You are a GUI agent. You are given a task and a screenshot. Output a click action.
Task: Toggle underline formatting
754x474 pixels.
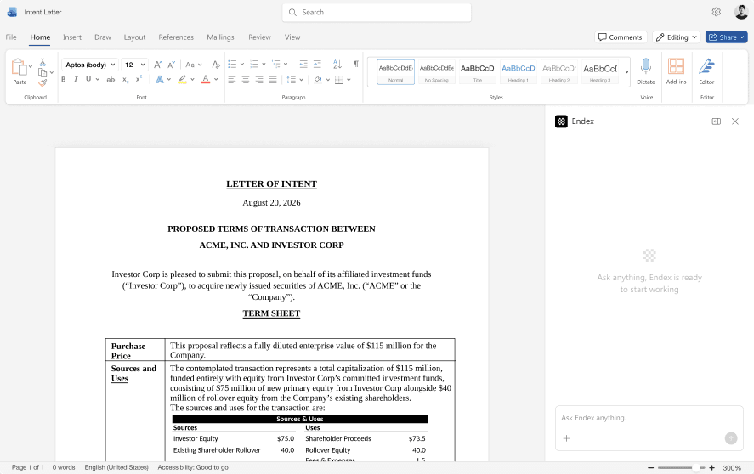click(88, 79)
